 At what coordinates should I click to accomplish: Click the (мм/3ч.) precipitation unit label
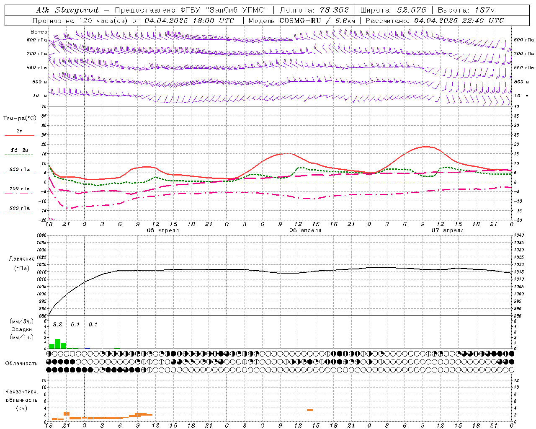21,322
